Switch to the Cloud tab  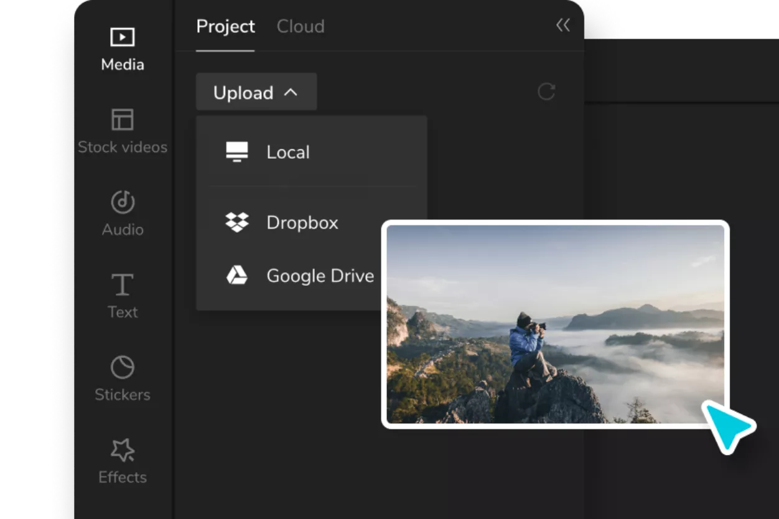pyautogui.click(x=301, y=27)
